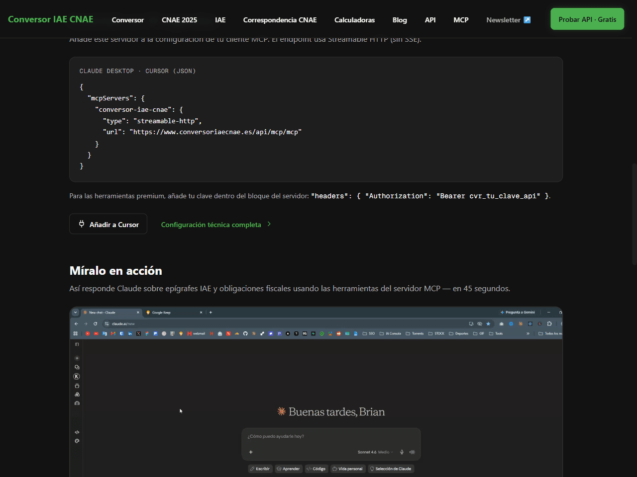Viewport: 637px width, 477px height.
Task: Click the attach plus icon in Claude prompt
Action: 251,452
